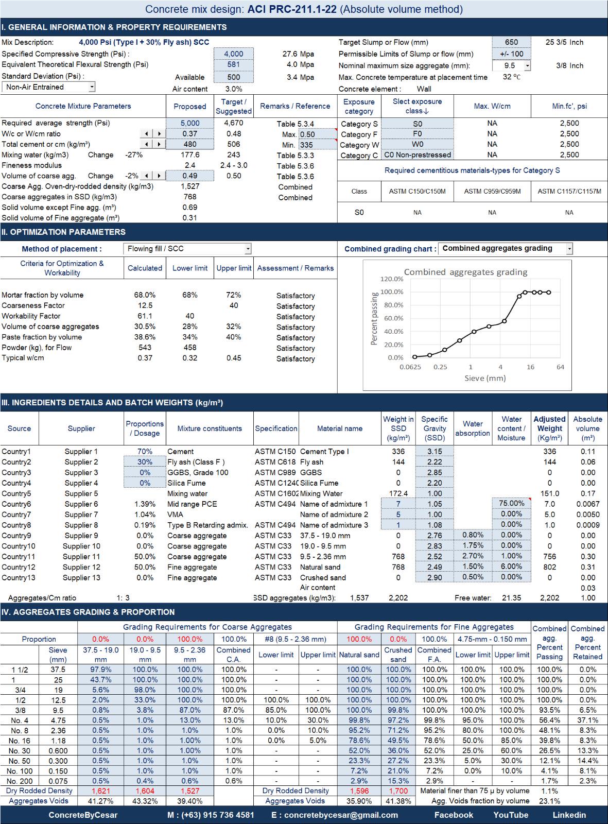Open the YouTube link in footer
The image size is (608, 824).
511,815
